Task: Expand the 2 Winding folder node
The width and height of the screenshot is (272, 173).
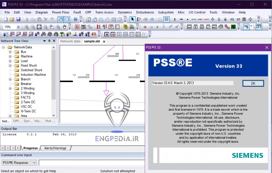Action: (x=10, y=88)
